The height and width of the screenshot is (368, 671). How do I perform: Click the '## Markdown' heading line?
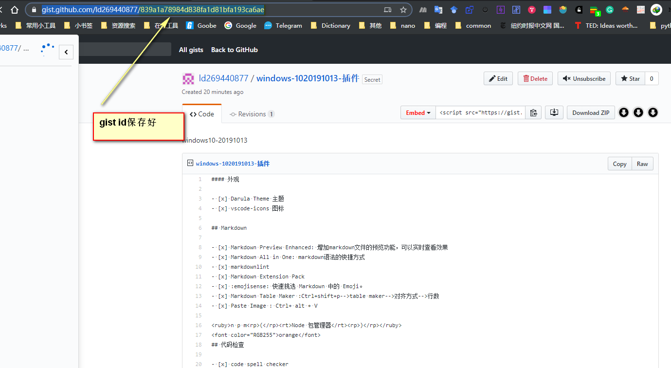point(229,228)
